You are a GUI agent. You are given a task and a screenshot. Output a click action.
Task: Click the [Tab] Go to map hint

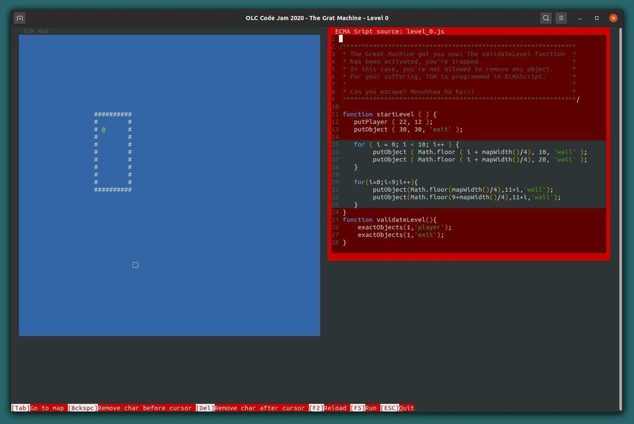pos(38,408)
